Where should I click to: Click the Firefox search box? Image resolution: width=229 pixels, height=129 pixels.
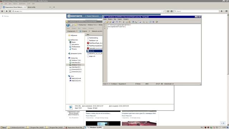point(196,11)
